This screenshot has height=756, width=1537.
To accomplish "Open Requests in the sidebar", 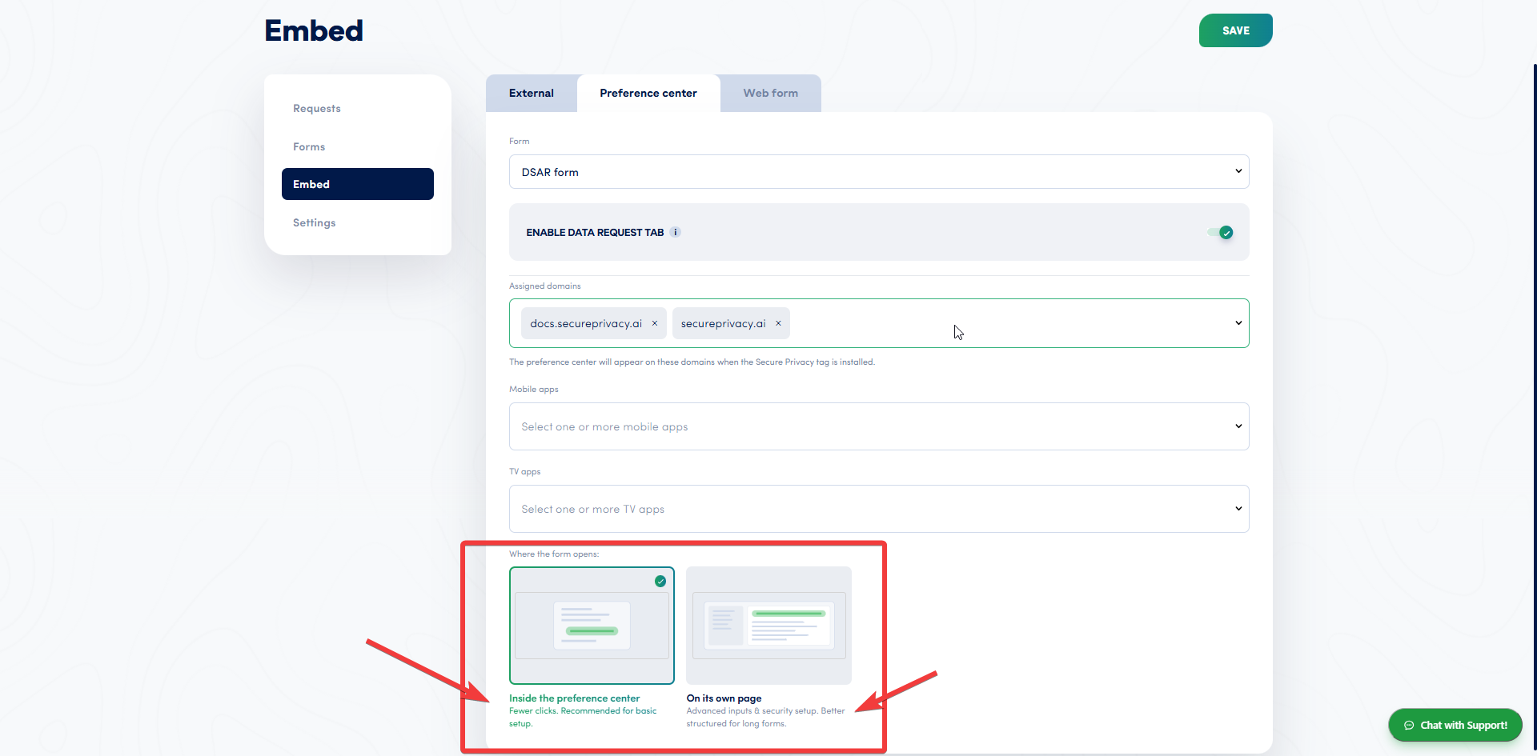I will click(x=317, y=109).
